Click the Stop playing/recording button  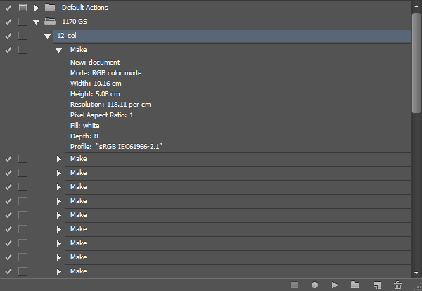[295, 285]
